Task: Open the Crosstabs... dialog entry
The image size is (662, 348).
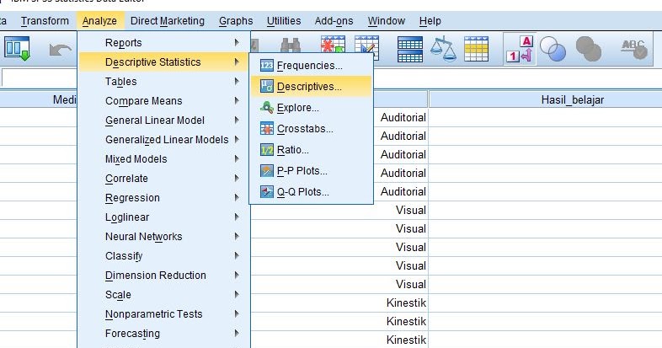Action: point(305,129)
